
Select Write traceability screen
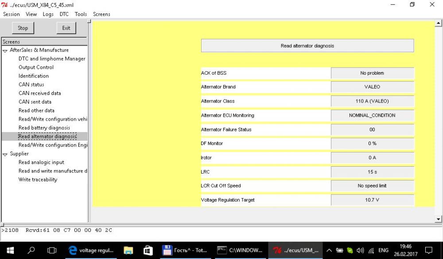(x=38, y=179)
